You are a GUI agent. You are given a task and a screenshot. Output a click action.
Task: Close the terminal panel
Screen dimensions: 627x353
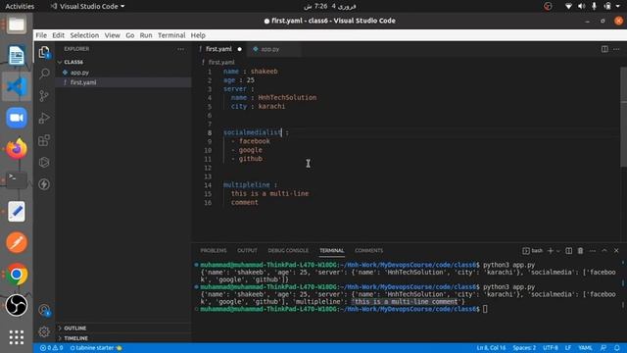pyautogui.click(x=616, y=251)
